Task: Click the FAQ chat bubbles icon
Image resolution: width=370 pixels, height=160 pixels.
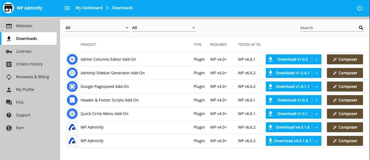Action: [9, 102]
